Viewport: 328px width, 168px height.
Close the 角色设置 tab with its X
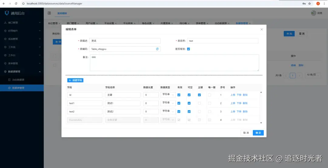[153, 23]
